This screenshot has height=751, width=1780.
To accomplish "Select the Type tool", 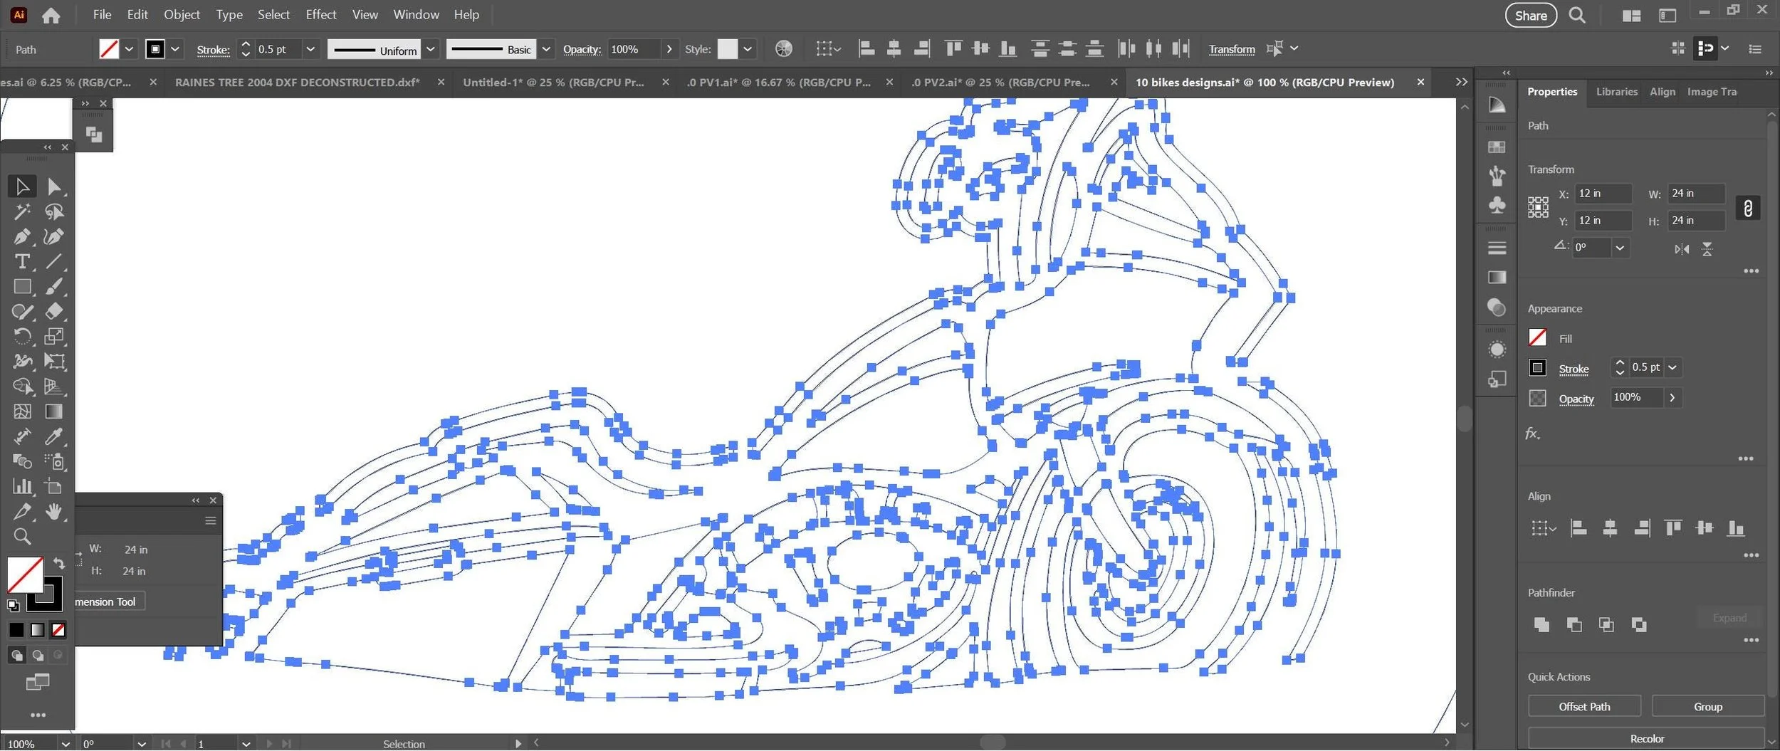I will click(22, 261).
